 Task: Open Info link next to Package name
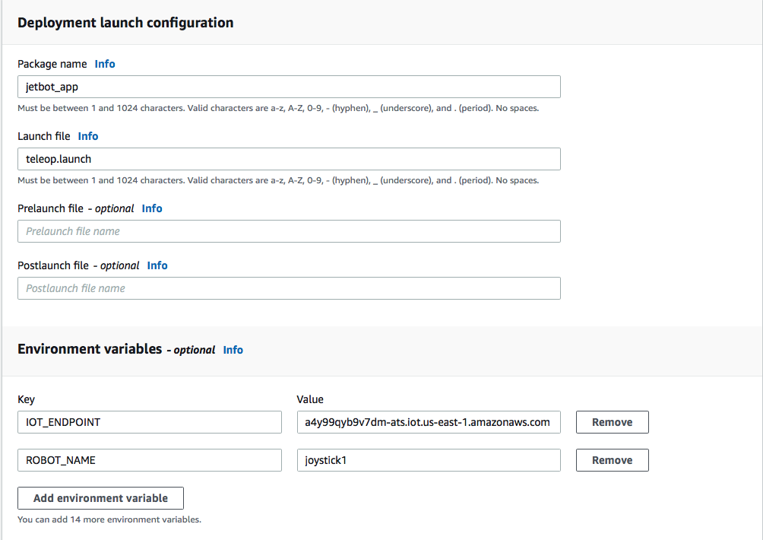pos(105,64)
